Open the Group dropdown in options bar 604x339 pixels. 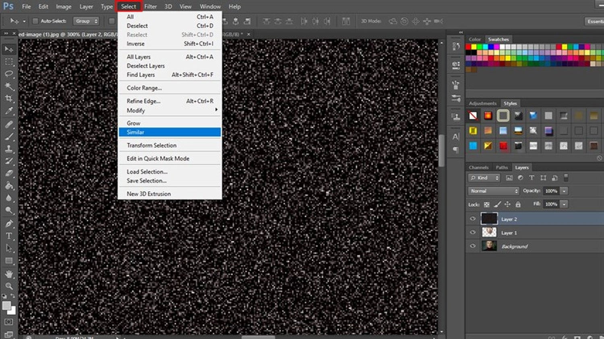(x=86, y=21)
